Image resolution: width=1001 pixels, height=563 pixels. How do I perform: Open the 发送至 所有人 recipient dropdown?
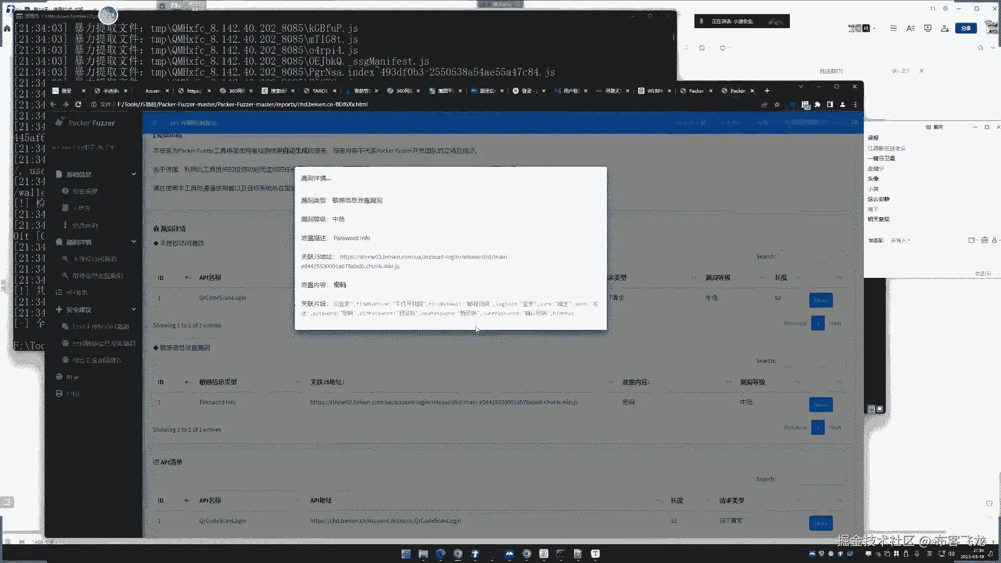coord(900,240)
